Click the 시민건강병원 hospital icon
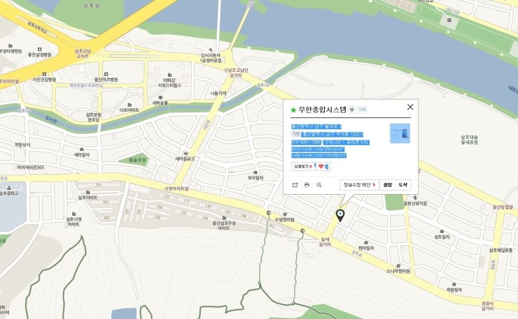The image size is (518, 319). tap(44, 75)
